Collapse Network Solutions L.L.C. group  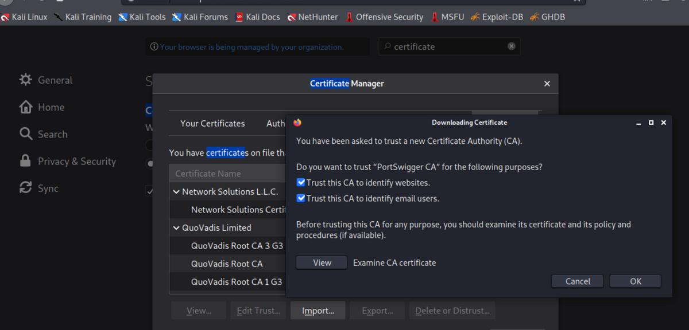pos(176,192)
